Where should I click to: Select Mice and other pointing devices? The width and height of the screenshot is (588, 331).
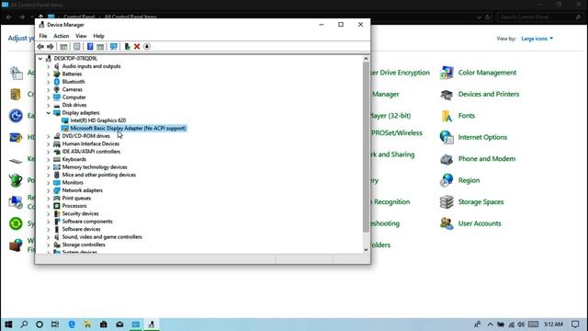coord(98,175)
